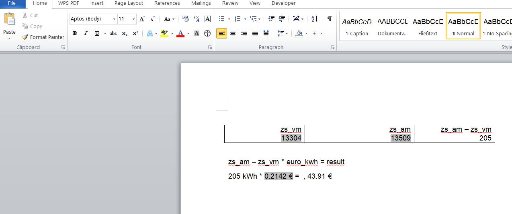Open the Font dialog launcher
512x214 pixels.
[x=210, y=47]
